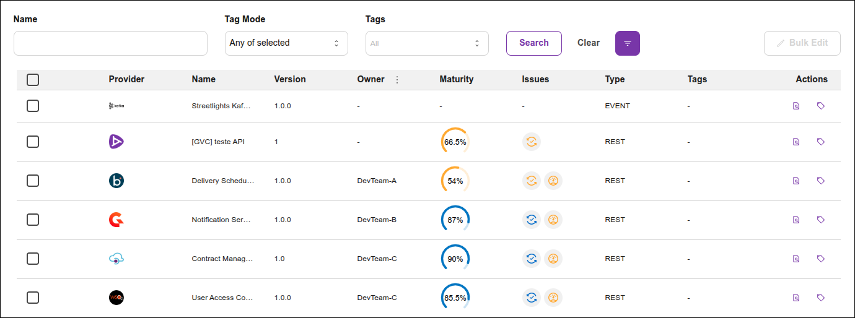The image size is (855, 318).
Task: Click blue sync issue icon in Notification Service row
Action: [532, 220]
